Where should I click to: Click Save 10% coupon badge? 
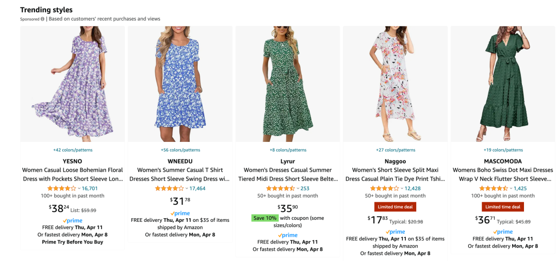(265, 218)
